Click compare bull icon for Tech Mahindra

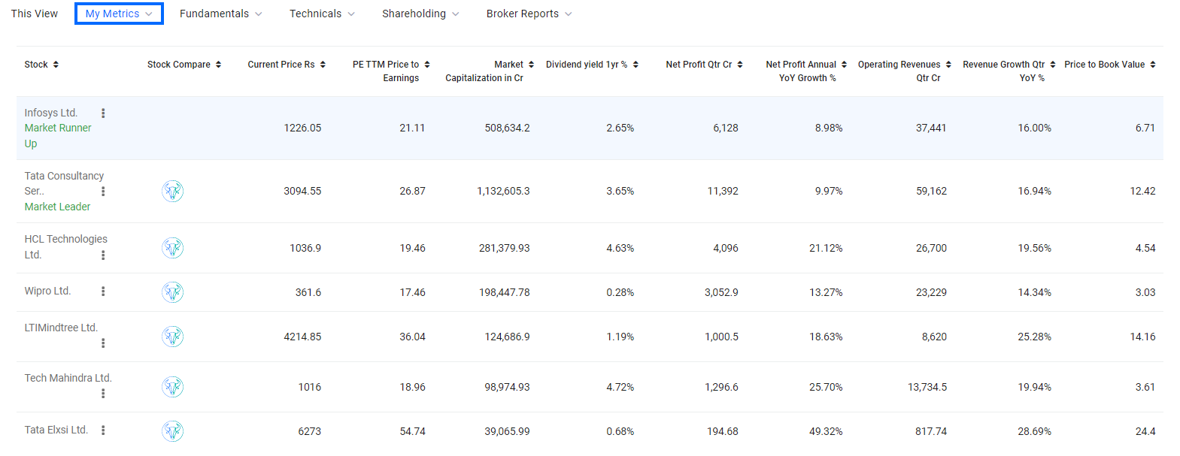pos(172,387)
